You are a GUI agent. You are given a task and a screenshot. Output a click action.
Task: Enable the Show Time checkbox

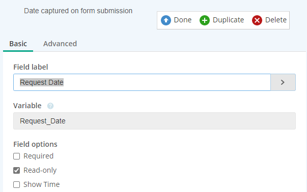pos(16,184)
